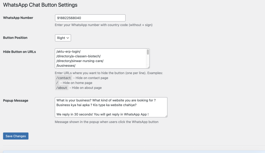Click the /aktu-erp-login/ line in URL list
Screen dimensions: 265x153
(68, 51)
